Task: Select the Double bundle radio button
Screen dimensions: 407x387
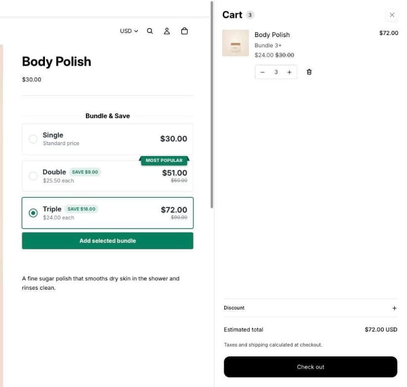Action: click(x=33, y=176)
